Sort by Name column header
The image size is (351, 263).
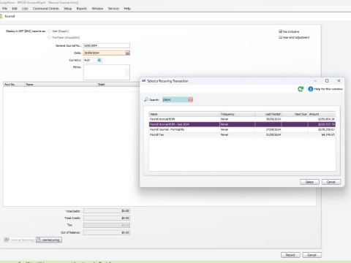tap(184, 114)
